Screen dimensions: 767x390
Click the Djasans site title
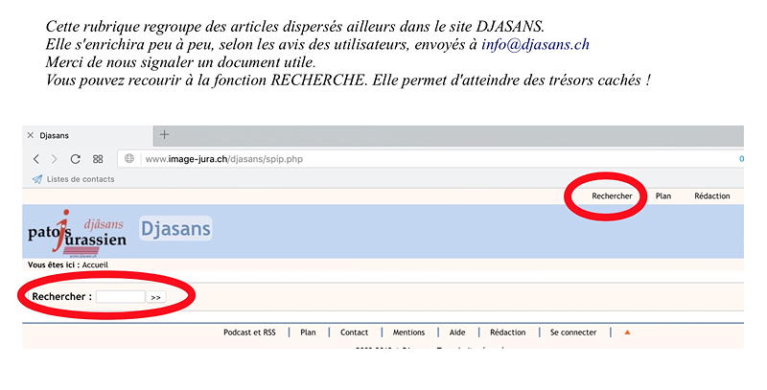point(176,229)
